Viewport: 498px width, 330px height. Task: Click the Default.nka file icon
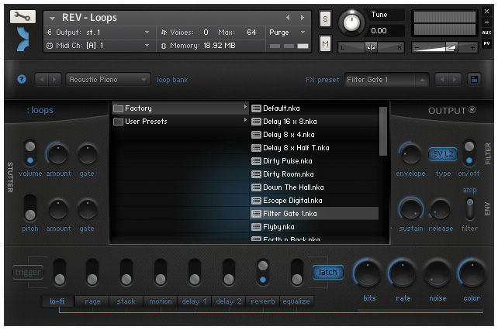(x=256, y=108)
